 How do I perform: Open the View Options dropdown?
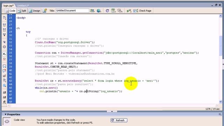point(113,11)
